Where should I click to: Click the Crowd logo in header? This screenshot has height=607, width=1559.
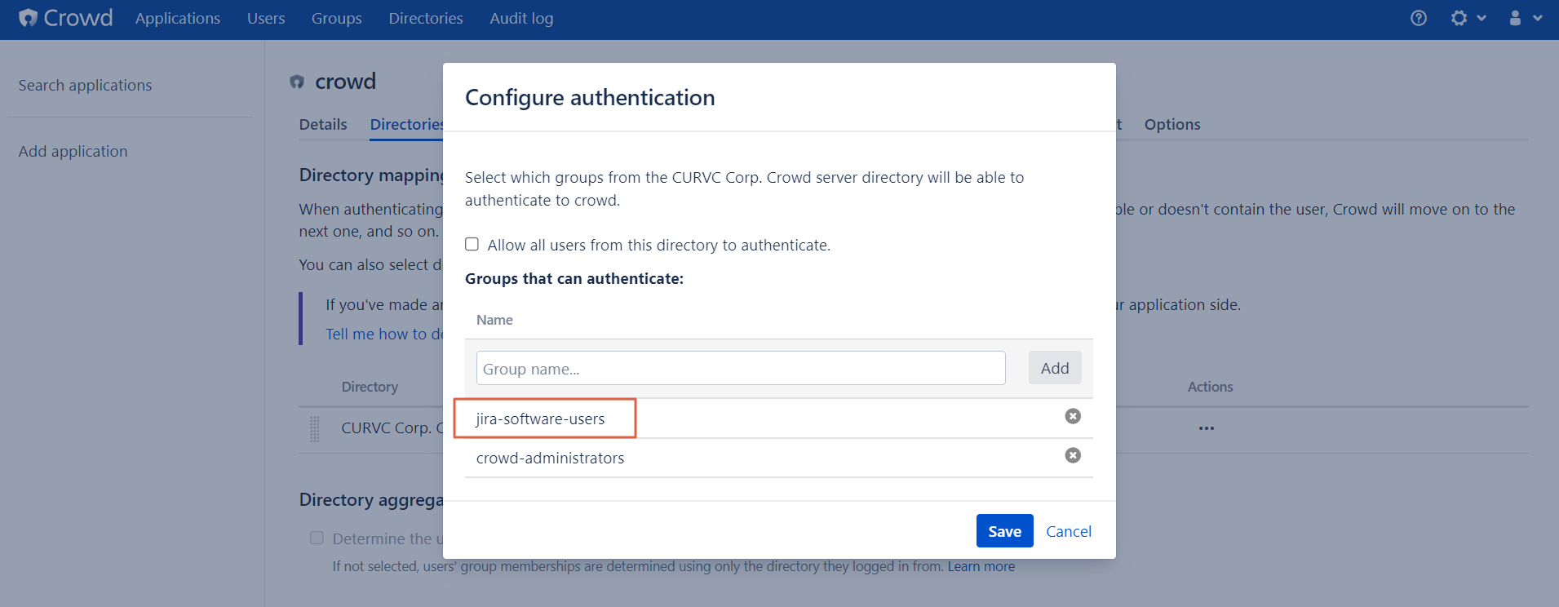[x=66, y=18]
